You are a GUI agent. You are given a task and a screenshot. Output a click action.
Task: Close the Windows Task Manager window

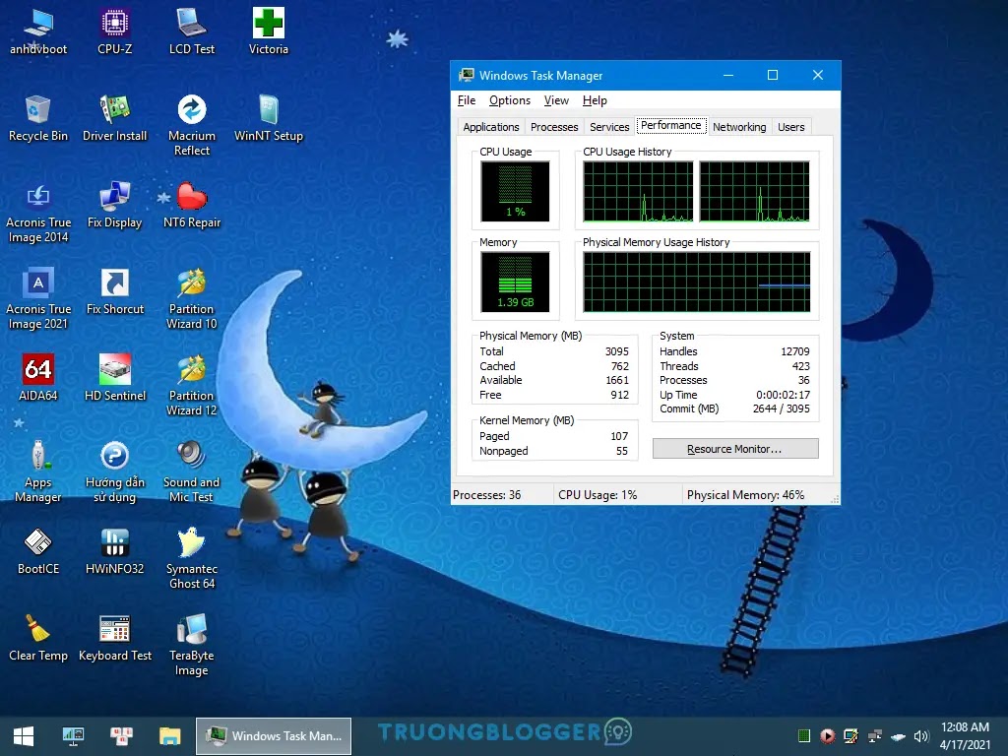(818, 75)
